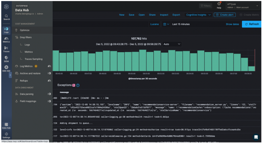This screenshot has width=263, height=143.
Task: Click Exceptions help question mark icon
Action: tap(78, 85)
